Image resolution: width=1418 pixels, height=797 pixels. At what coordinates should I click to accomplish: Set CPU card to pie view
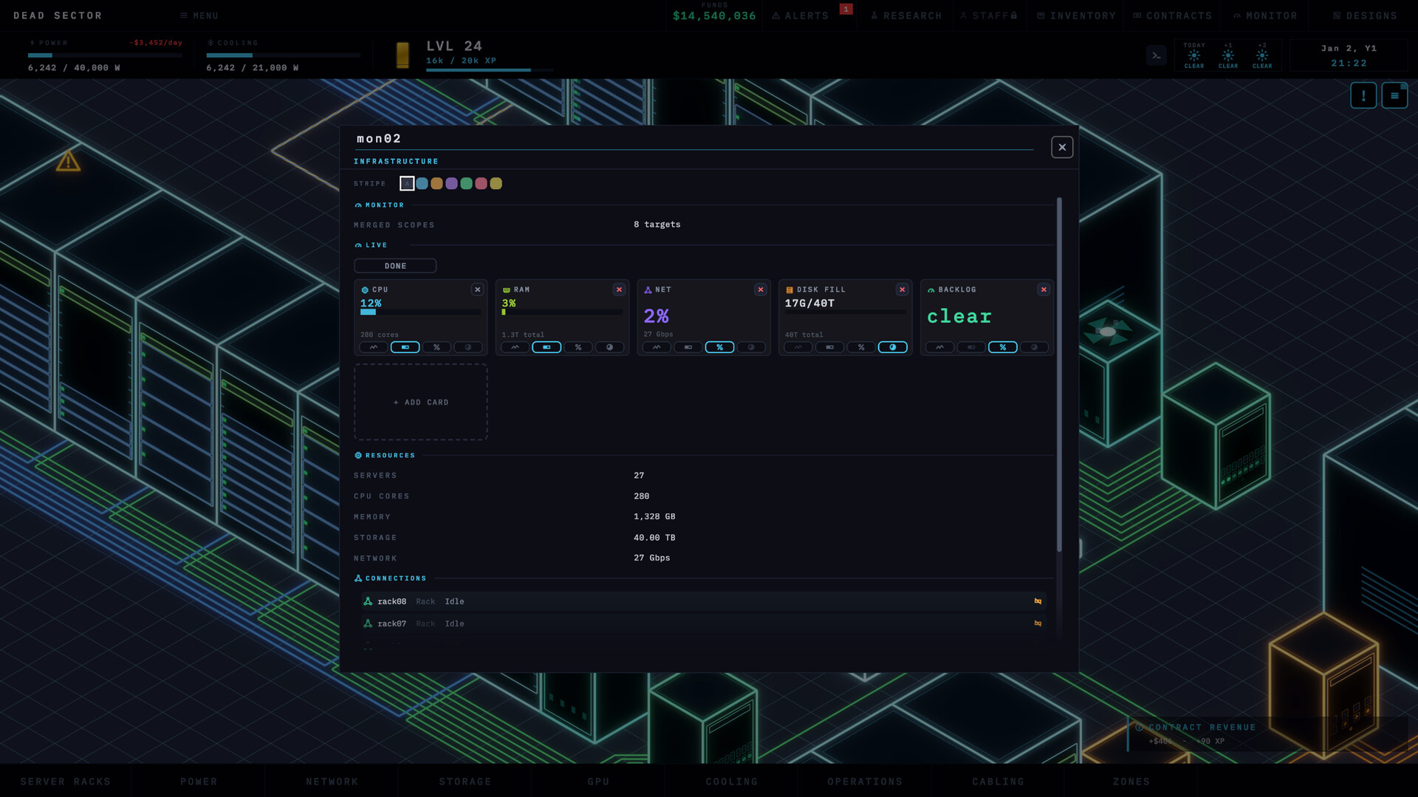pos(467,347)
